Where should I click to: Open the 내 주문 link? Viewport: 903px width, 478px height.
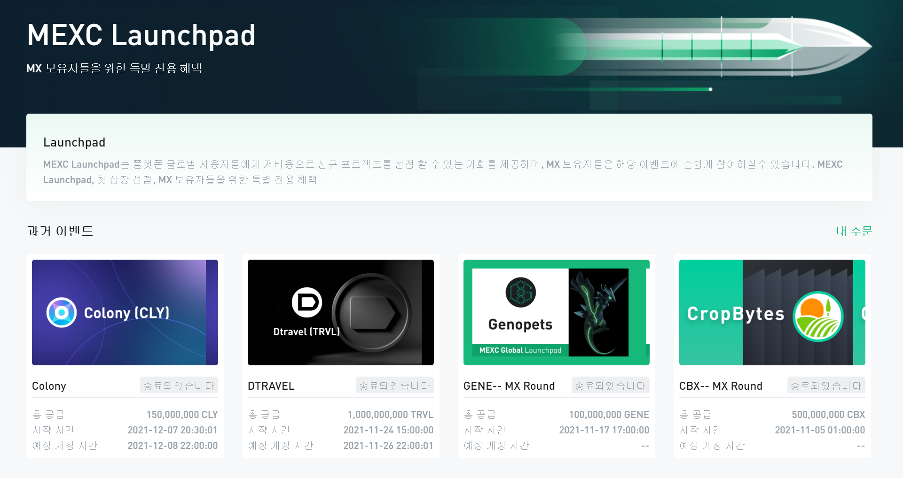[x=854, y=231]
